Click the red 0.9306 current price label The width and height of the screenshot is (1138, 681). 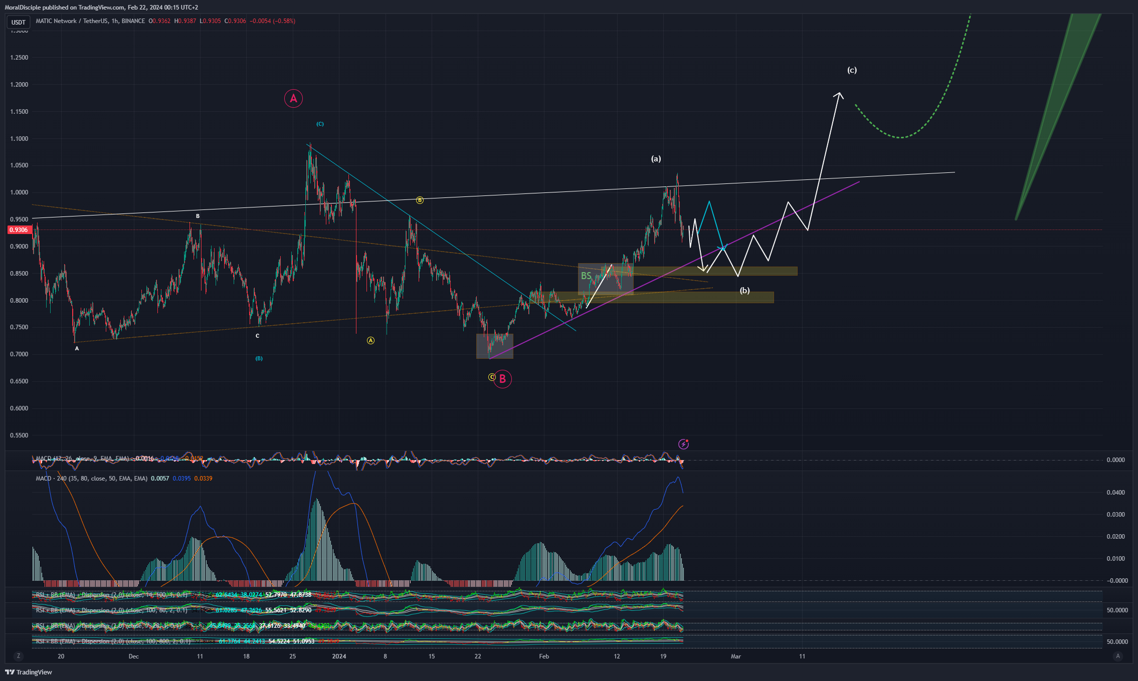pyautogui.click(x=19, y=230)
